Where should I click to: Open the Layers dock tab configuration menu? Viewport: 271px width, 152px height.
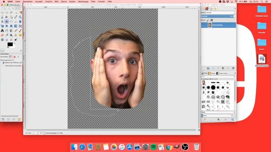point(235,8)
